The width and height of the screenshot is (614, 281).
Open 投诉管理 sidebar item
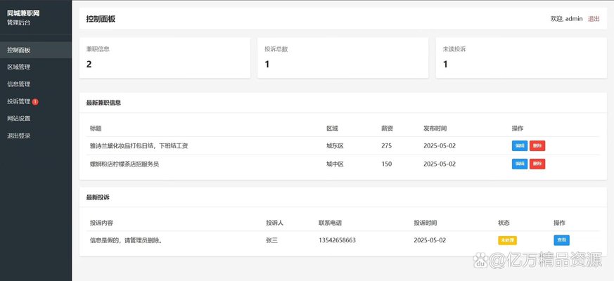(36, 101)
